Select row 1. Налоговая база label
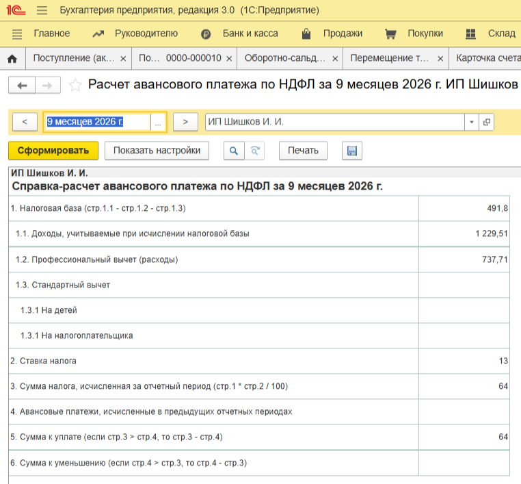521x484 pixels. click(x=98, y=208)
